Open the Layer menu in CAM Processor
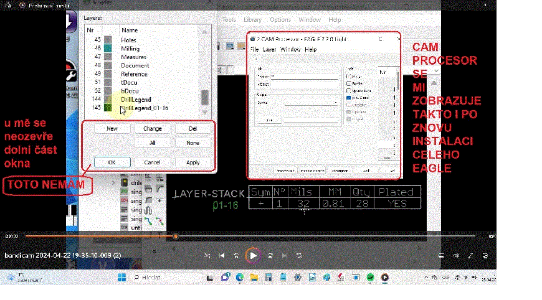This screenshot has height=300, width=542. (269, 49)
